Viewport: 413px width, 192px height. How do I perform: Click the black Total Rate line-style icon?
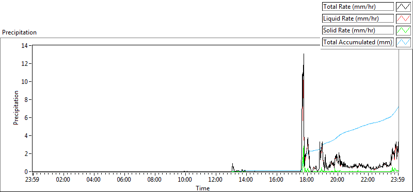pyautogui.click(x=403, y=7)
